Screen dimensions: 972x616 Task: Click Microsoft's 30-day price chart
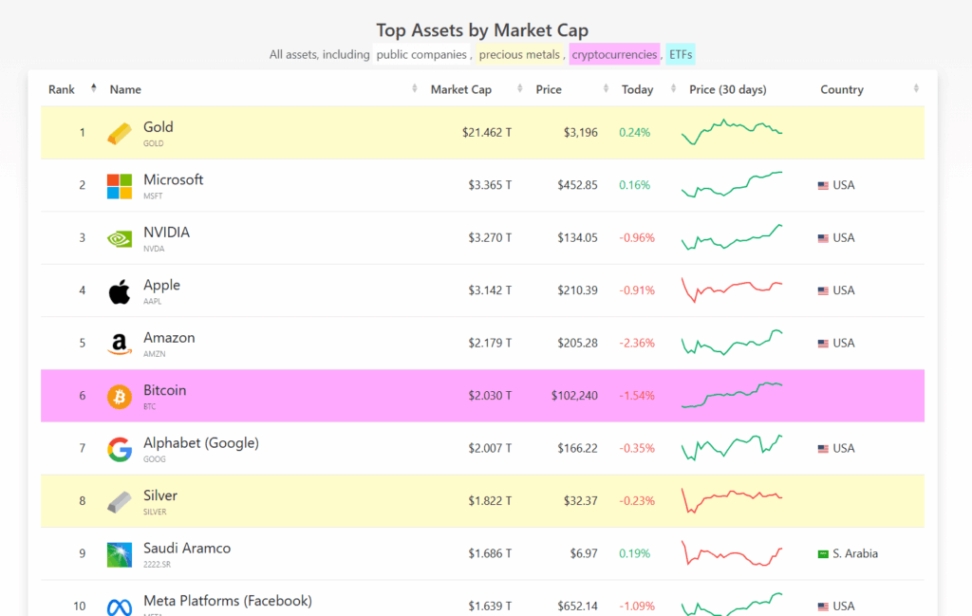[732, 185]
